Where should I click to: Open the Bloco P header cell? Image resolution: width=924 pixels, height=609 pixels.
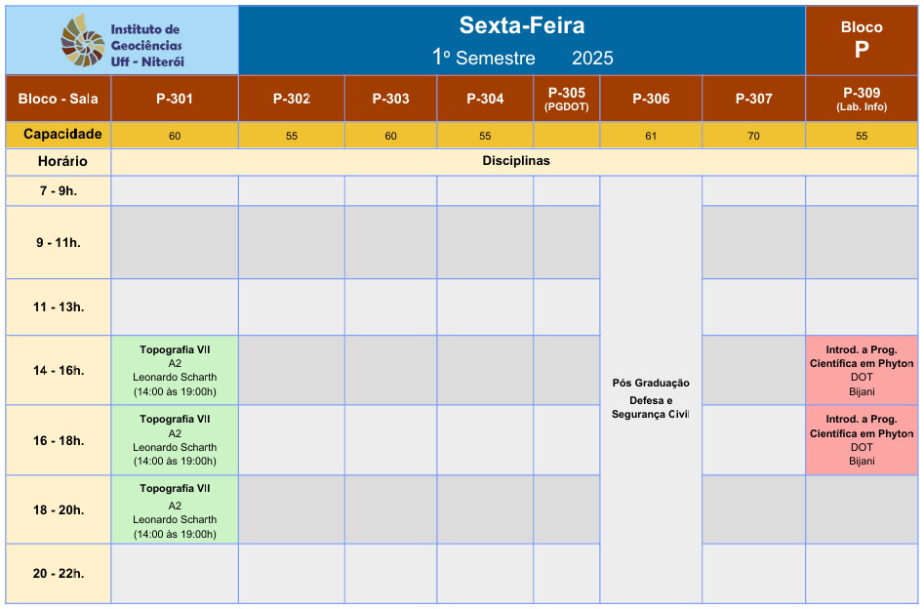(x=862, y=40)
